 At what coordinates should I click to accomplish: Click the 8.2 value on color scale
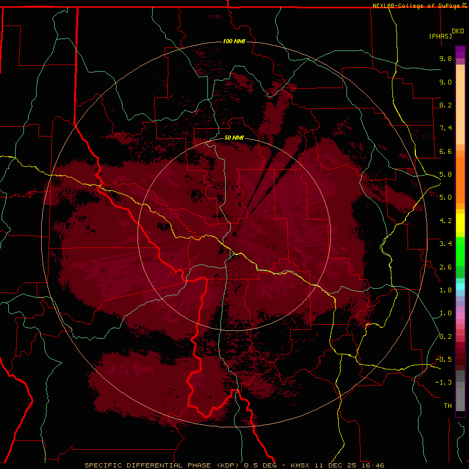coord(446,105)
